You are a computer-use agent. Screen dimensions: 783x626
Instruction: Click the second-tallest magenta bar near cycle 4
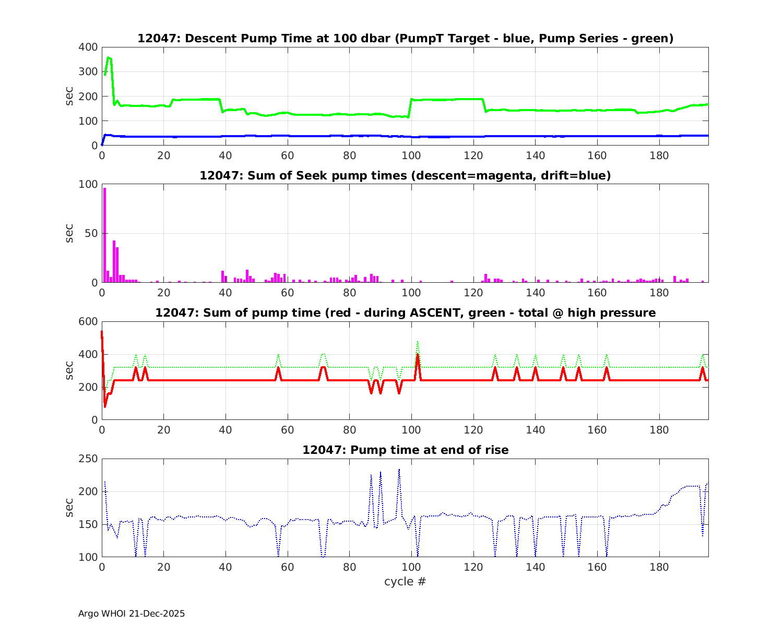[x=114, y=261]
